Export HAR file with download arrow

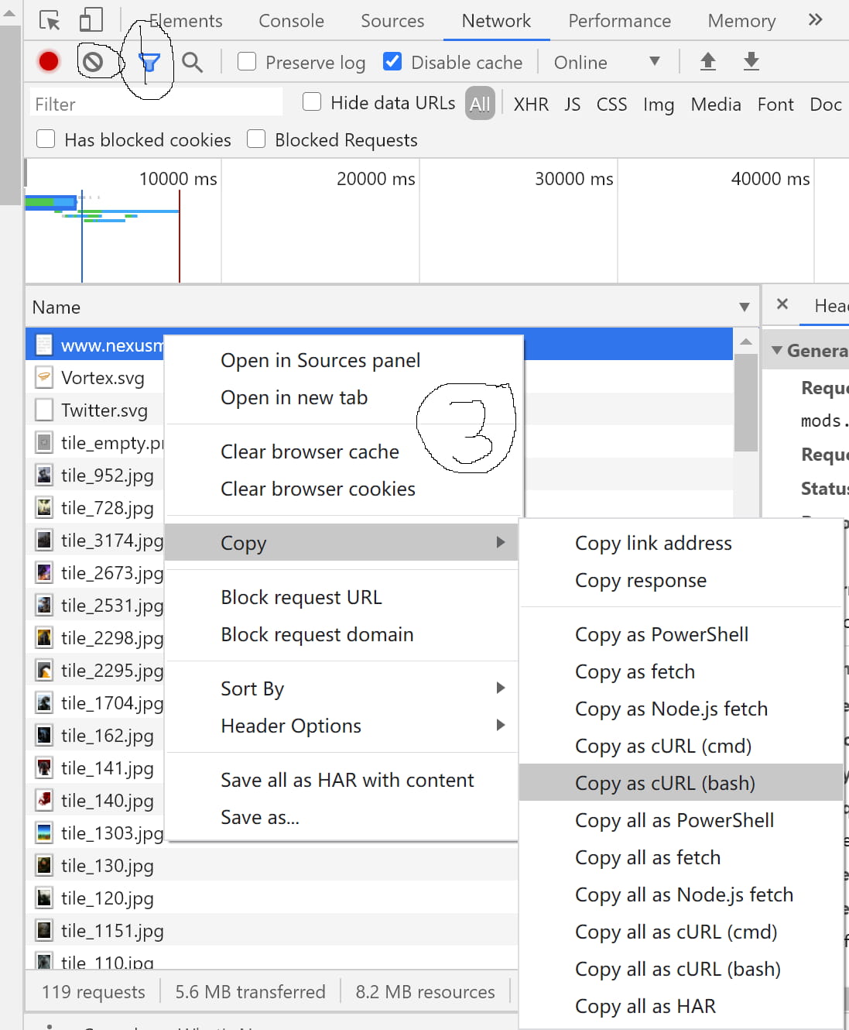[751, 61]
